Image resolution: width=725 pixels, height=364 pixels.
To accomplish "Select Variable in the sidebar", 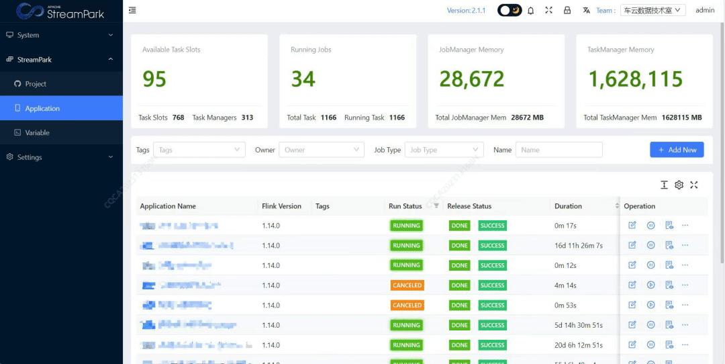I will point(37,133).
